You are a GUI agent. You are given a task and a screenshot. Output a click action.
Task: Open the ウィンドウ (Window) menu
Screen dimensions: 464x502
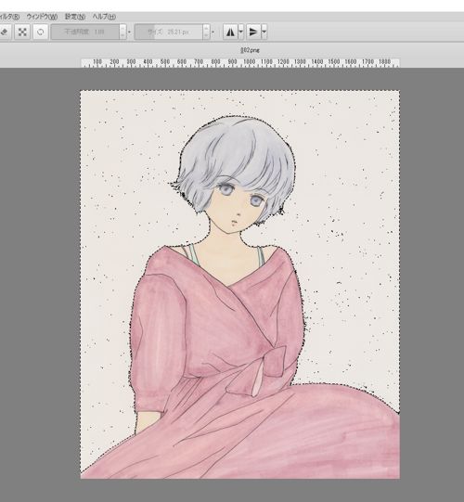(x=42, y=17)
